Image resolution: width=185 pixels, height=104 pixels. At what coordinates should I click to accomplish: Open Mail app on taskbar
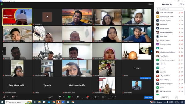coord(49,102)
